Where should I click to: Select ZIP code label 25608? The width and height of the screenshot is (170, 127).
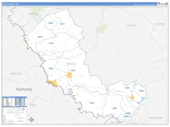click(128, 113)
